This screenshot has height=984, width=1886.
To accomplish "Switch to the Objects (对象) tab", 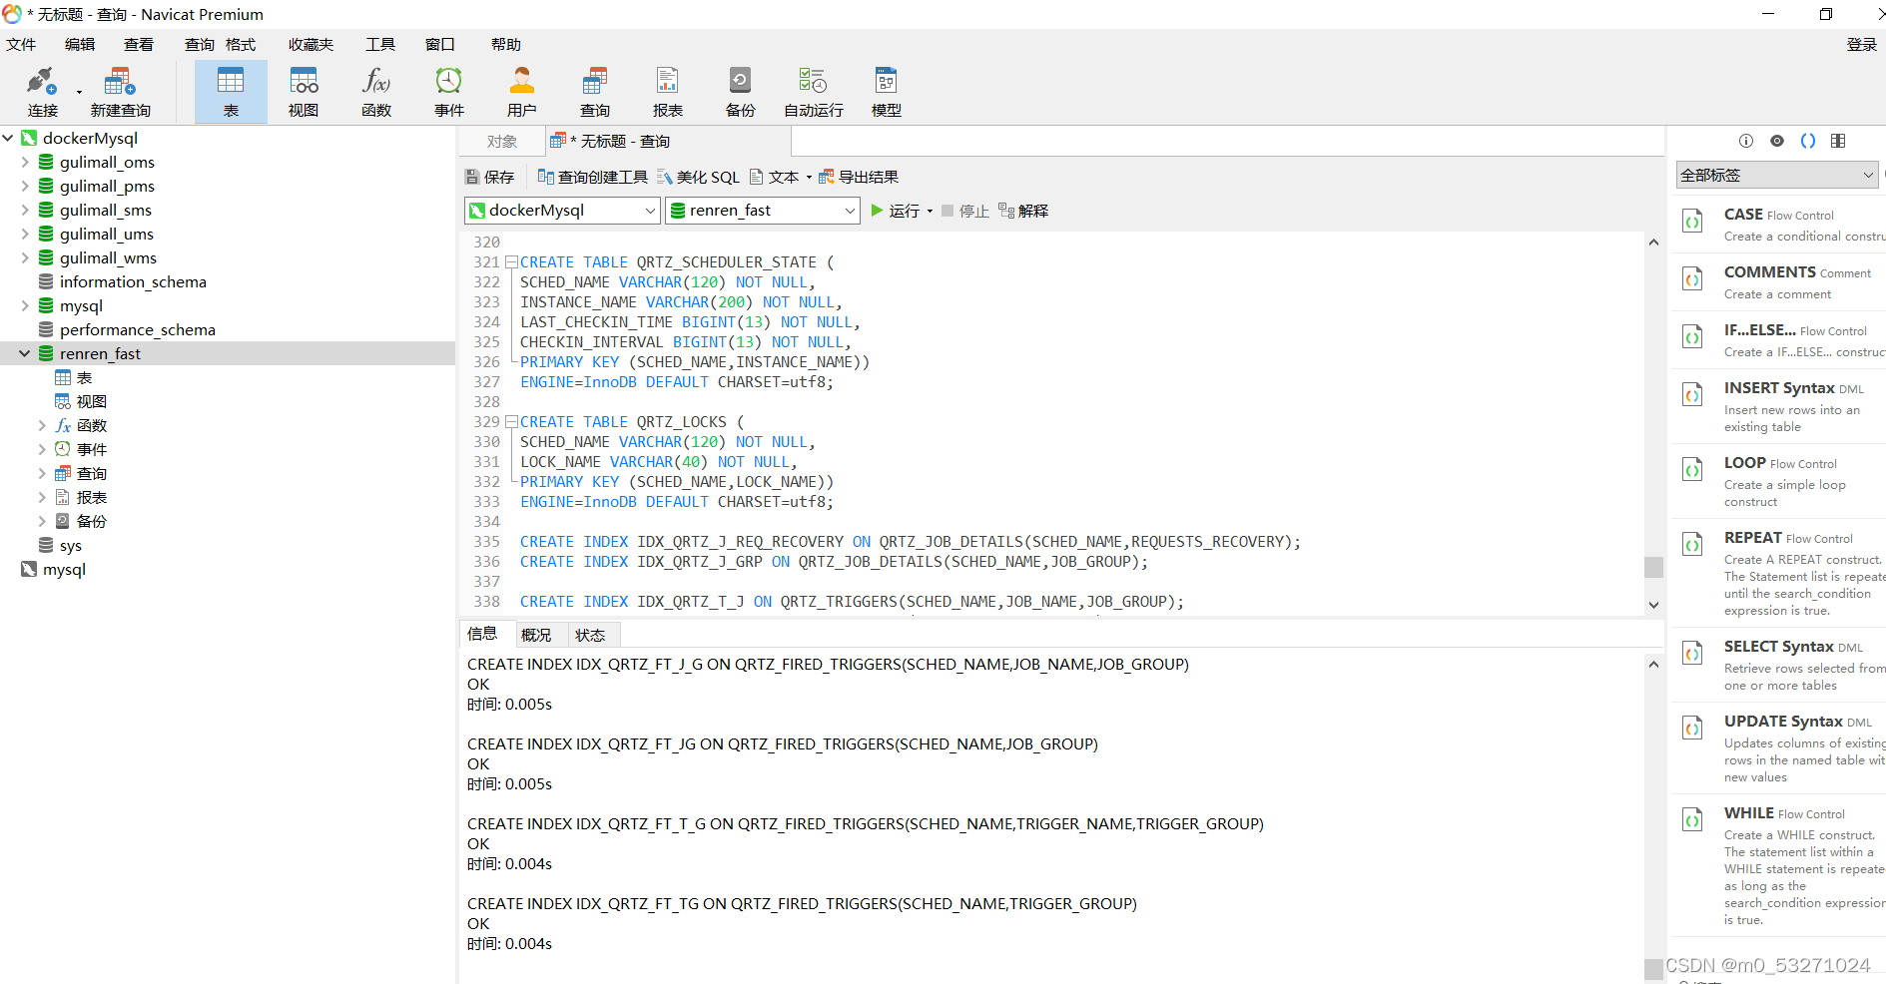I will [x=502, y=142].
